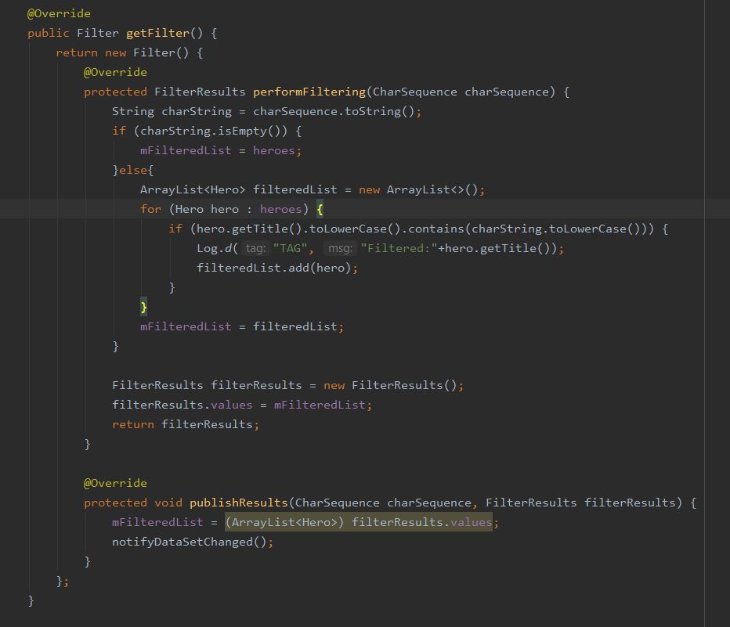Image resolution: width=730 pixels, height=627 pixels.
Task: Click the @Override annotation above getFilter
Action: (59, 13)
